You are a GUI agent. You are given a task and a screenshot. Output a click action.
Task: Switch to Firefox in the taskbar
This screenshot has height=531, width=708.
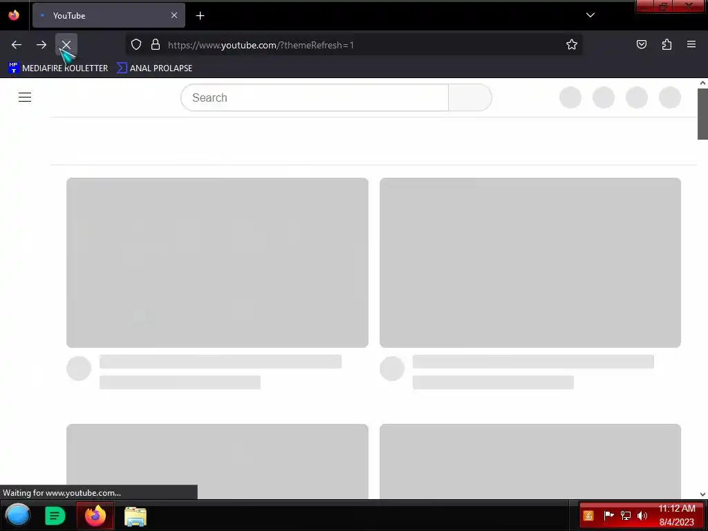click(95, 516)
